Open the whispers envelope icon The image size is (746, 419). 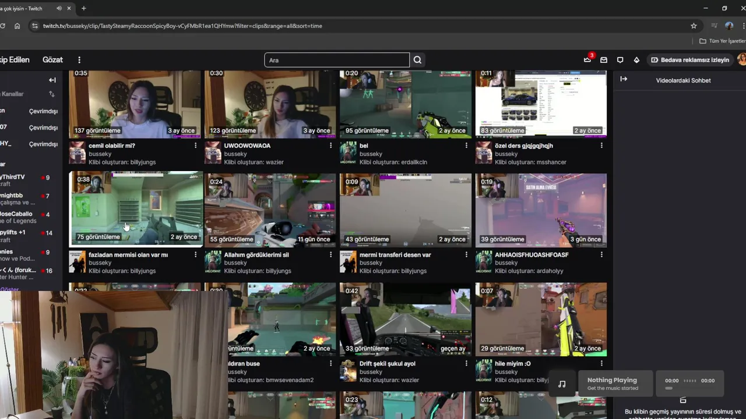[604, 60]
